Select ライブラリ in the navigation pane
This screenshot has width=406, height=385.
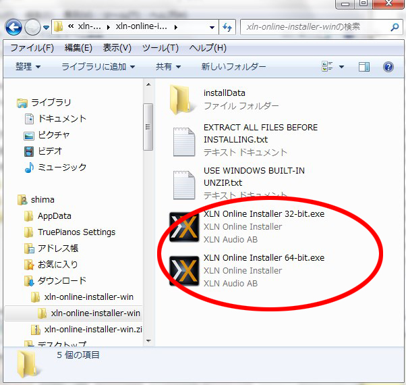coord(51,103)
